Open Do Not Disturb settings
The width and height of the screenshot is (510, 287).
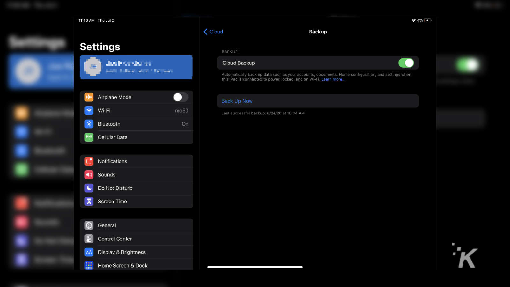136,188
